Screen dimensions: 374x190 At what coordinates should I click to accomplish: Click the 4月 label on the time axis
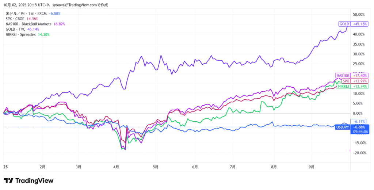[116, 167]
